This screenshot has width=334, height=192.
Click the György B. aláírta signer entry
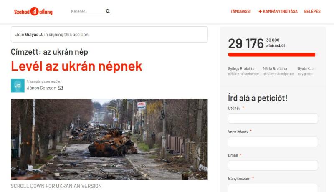click(x=243, y=71)
